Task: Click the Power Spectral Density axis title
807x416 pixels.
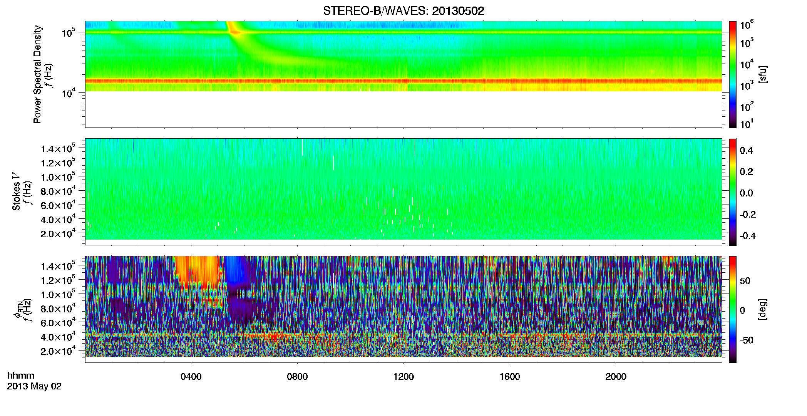Action: click(x=37, y=74)
